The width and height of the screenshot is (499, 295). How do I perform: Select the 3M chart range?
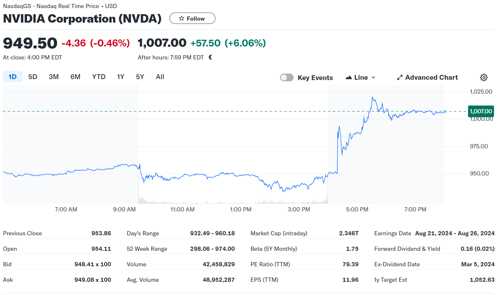[54, 77]
